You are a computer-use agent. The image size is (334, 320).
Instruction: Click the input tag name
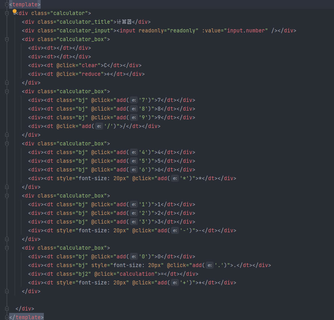[128, 31]
